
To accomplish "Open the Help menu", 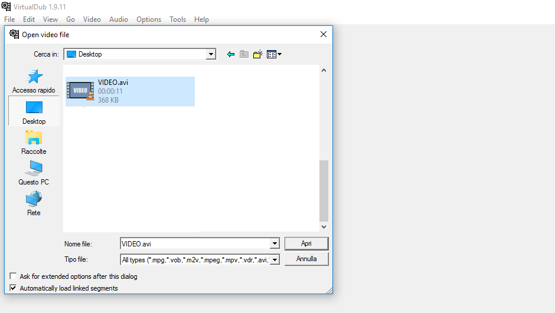I will click(201, 19).
